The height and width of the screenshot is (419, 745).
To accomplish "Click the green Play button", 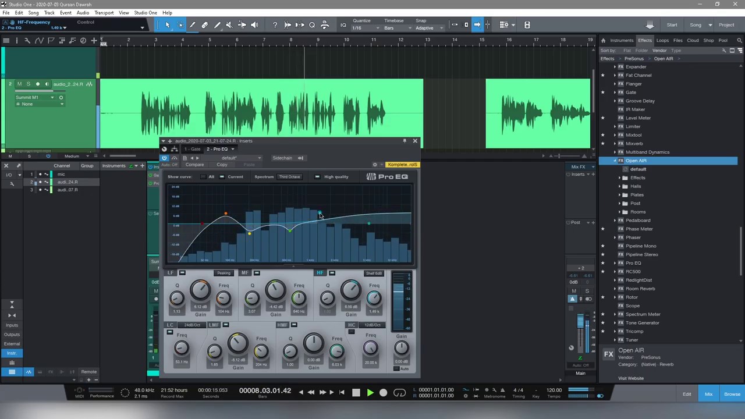I will 370,393.
